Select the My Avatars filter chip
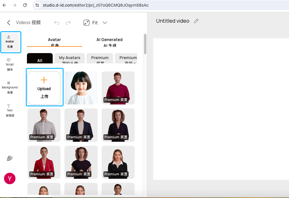Viewport: 289px width, 198px height. point(70,59)
